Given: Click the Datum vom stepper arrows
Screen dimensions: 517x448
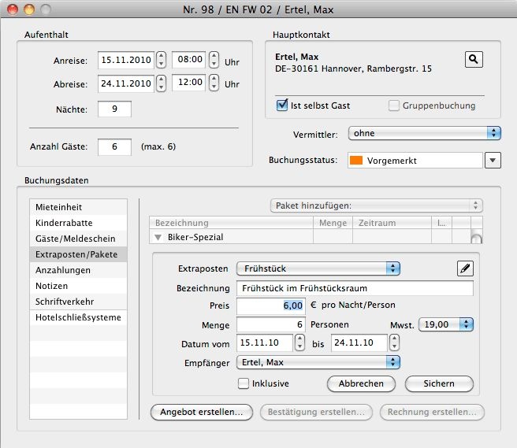Looking at the screenshot, I should 299,342.
